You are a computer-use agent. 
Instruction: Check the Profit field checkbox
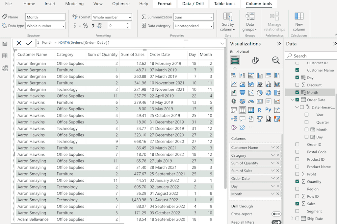[298, 174]
